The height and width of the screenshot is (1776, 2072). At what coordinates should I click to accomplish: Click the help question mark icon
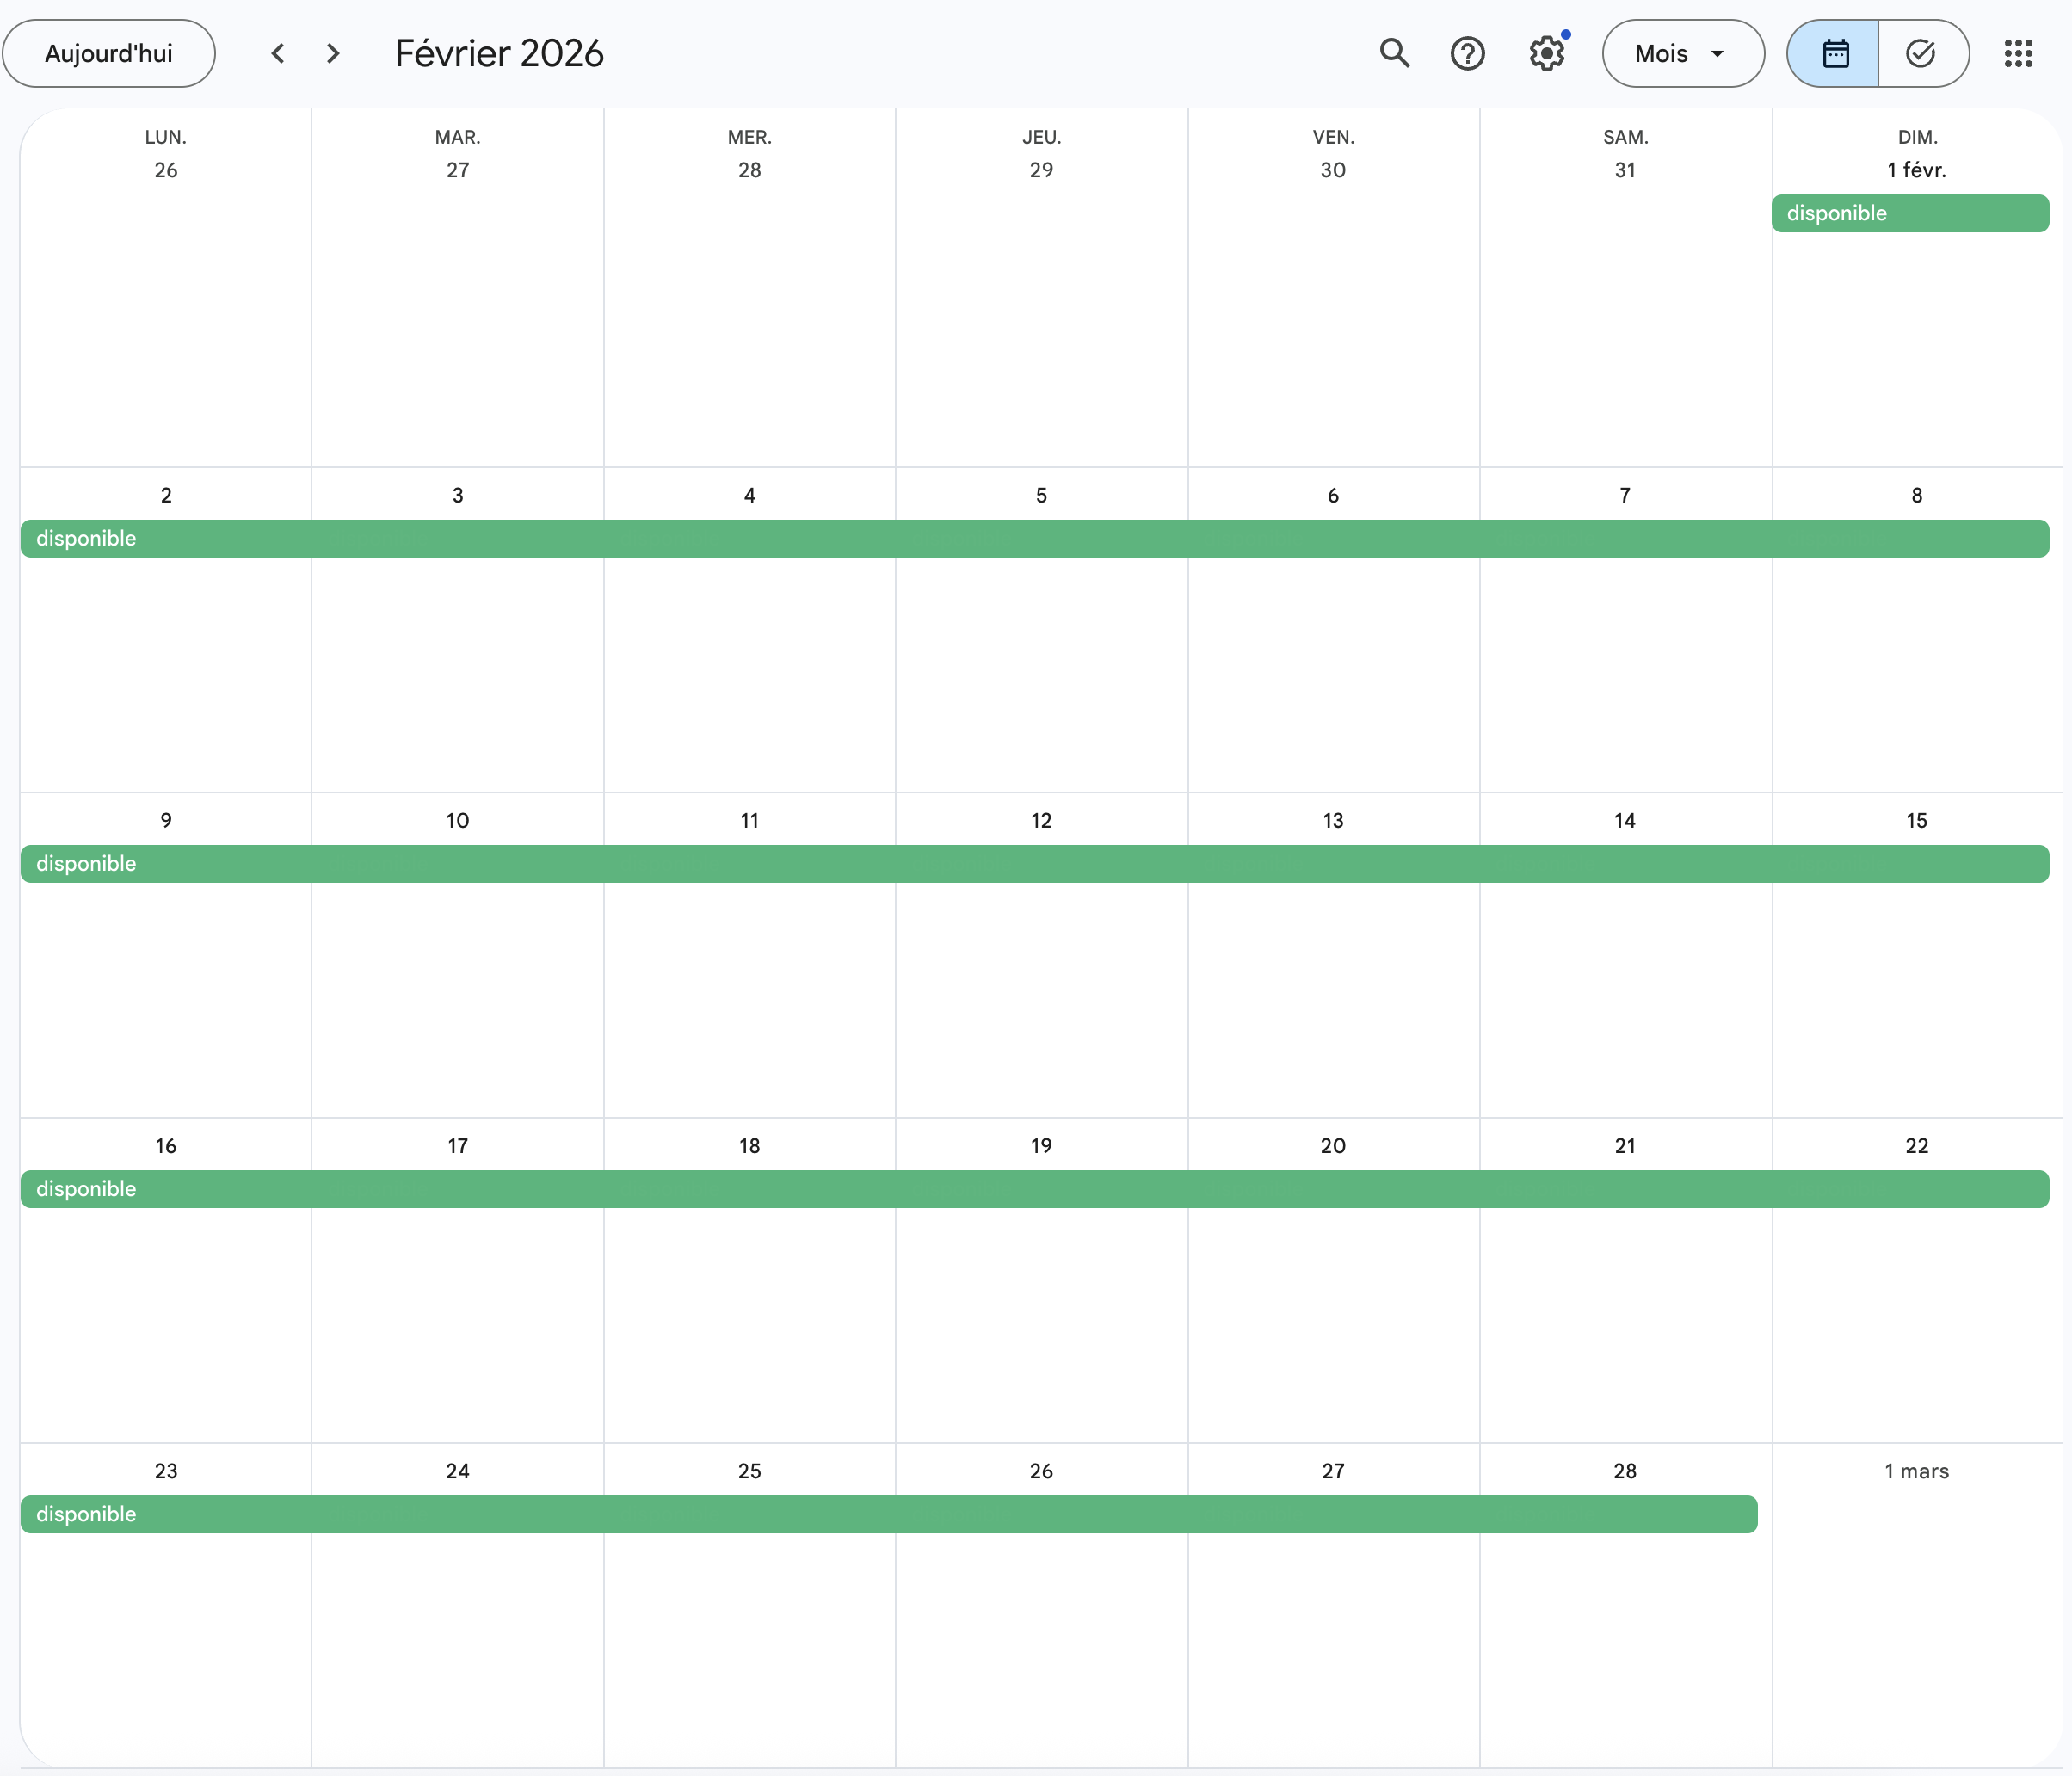(1467, 53)
